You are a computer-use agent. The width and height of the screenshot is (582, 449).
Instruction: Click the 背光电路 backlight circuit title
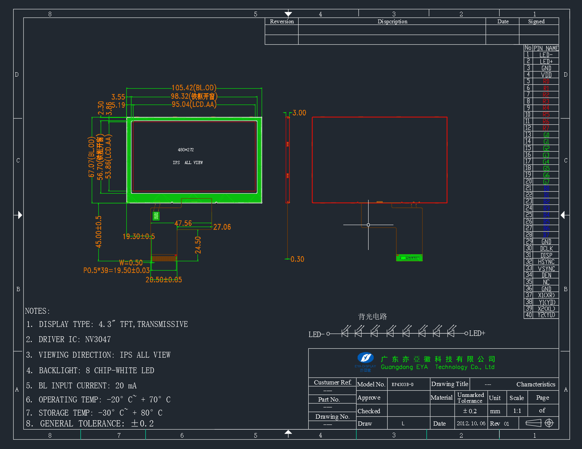372,316
